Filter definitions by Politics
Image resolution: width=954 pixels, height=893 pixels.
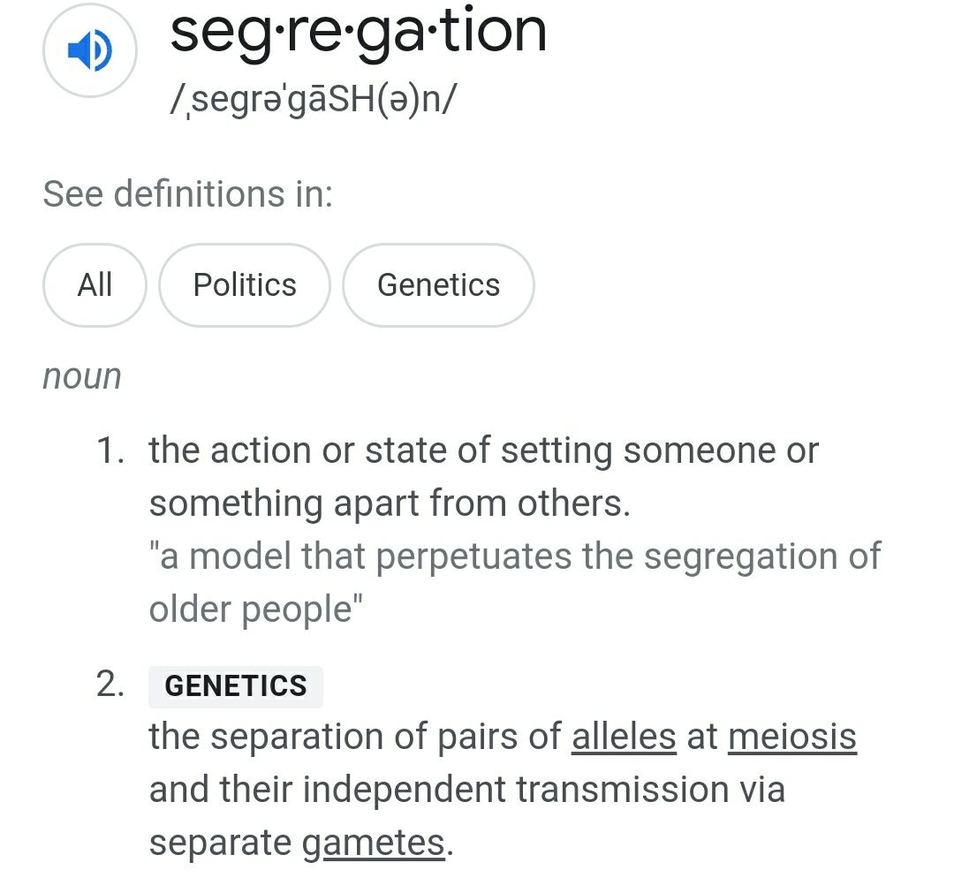click(x=245, y=284)
